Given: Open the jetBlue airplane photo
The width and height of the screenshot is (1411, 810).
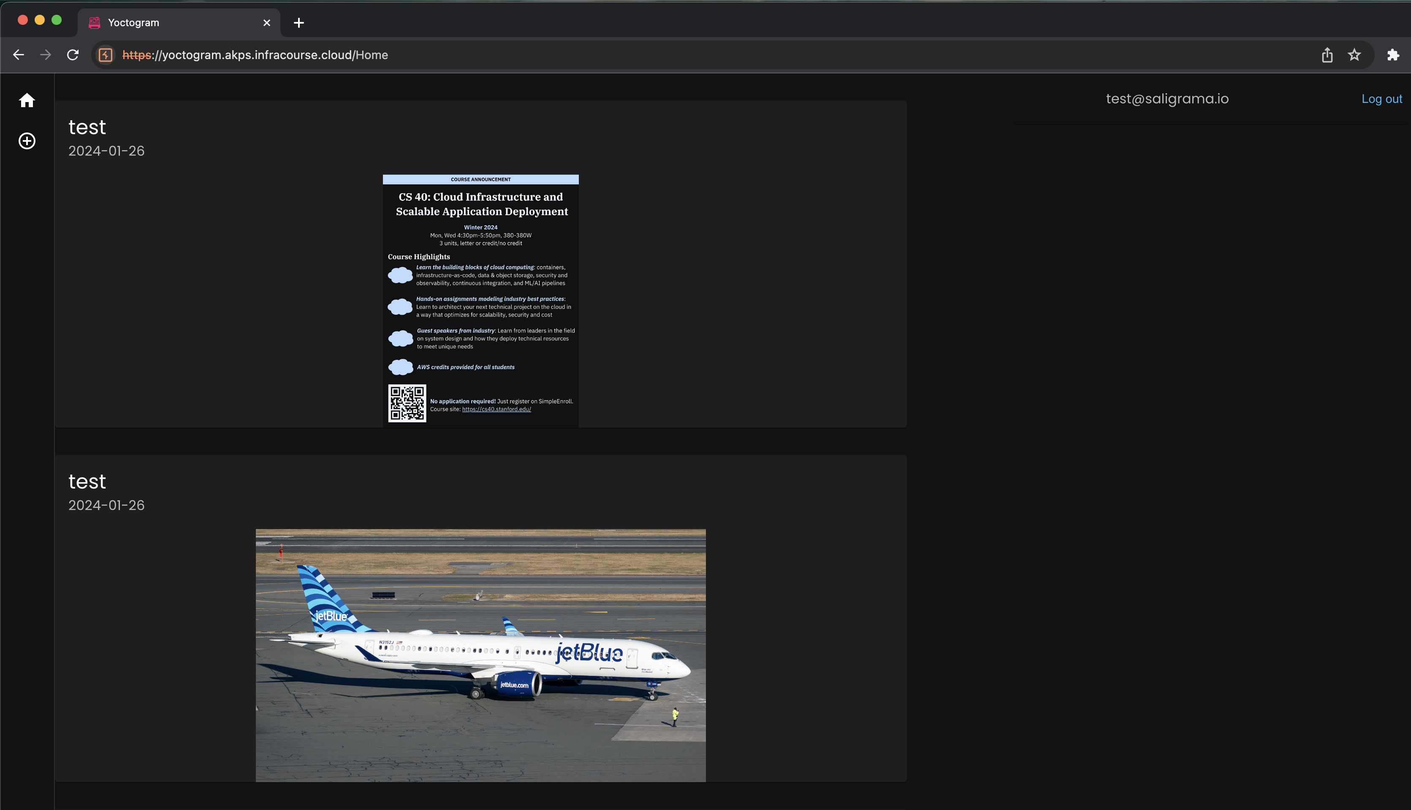Looking at the screenshot, I should point(480,655).
